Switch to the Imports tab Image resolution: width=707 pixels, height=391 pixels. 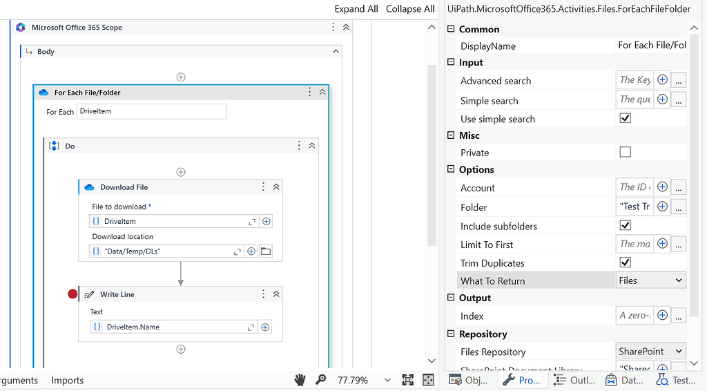point(68,381)
